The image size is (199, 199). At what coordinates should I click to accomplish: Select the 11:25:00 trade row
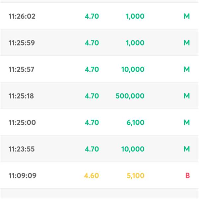[99, 122]
